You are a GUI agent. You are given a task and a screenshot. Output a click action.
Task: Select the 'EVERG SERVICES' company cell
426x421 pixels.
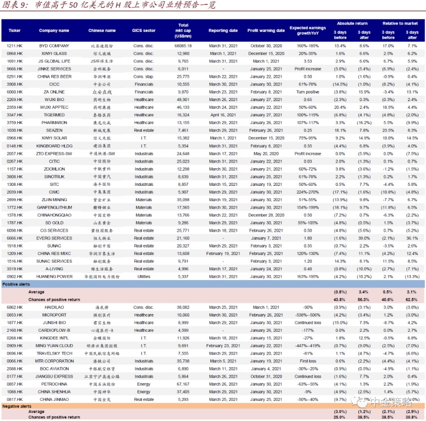point(54,238)
